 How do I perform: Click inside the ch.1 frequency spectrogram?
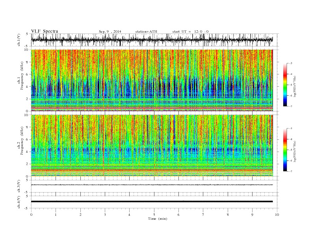[x=152, y=80]
